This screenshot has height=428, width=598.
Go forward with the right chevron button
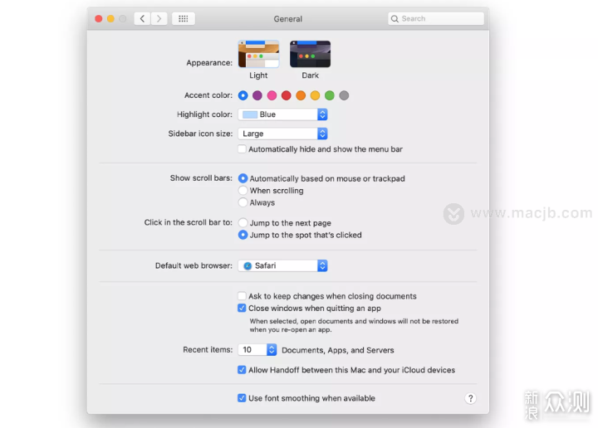(159, 18)
